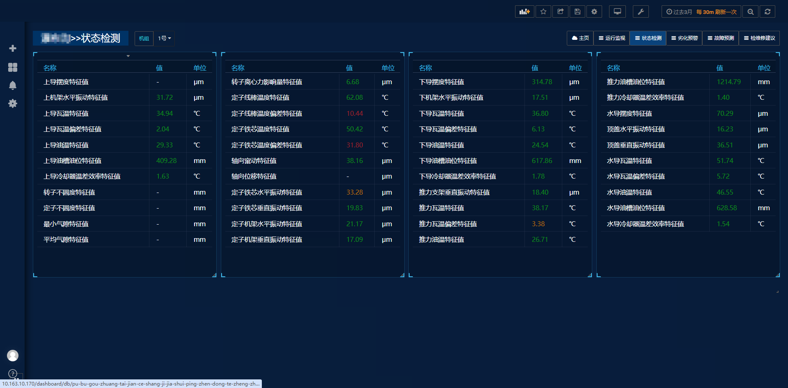Open the share dashboard icon
The height and width of the screenshot is (388, 788).
[560, 12]
